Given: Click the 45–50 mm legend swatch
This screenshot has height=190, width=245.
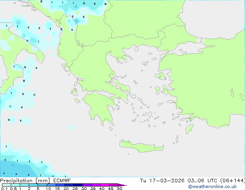Looking at the screenshot, I should coord(114,185).
